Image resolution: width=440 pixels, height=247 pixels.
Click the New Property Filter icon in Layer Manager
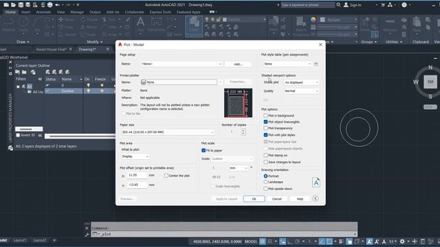[x=18, y=72]
